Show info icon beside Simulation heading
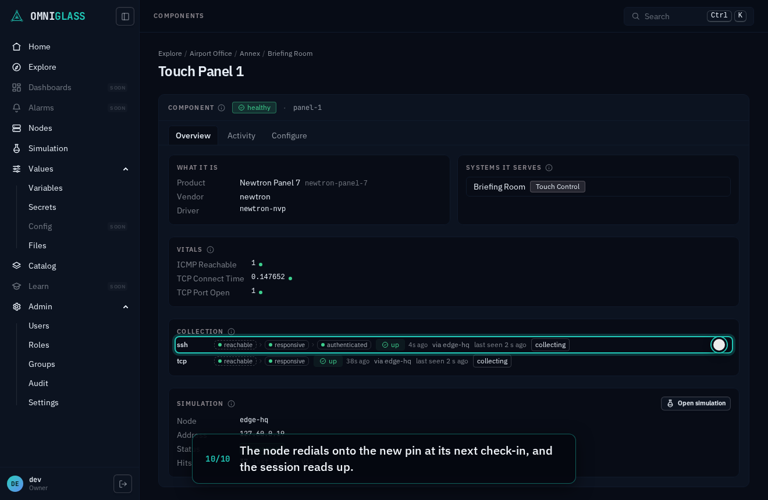 231,403
